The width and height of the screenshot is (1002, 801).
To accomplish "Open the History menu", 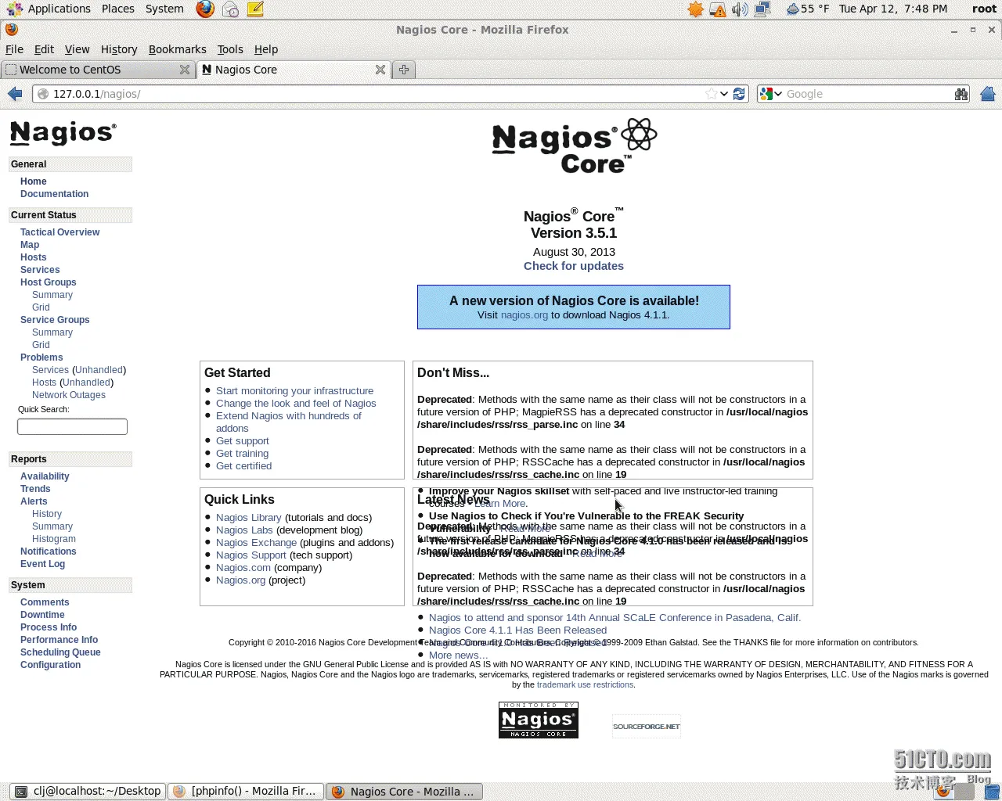I will click(119, 49).
